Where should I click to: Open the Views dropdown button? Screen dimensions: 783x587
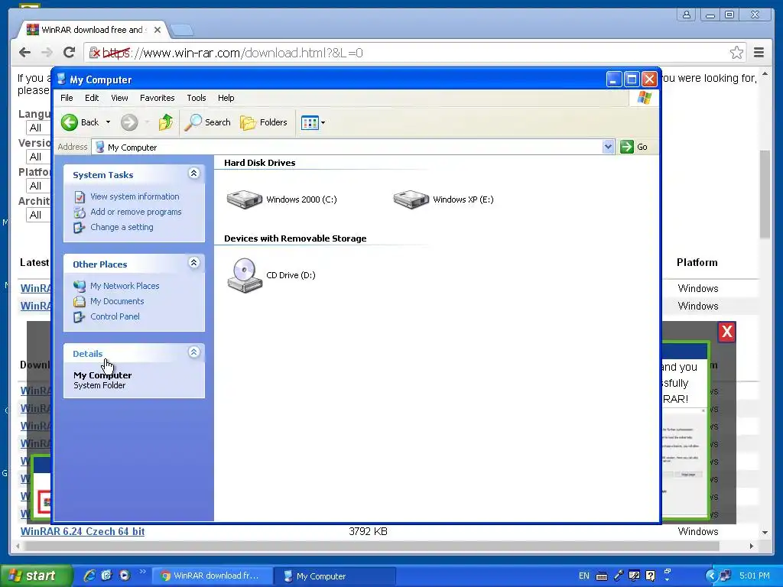click(313, 122)
